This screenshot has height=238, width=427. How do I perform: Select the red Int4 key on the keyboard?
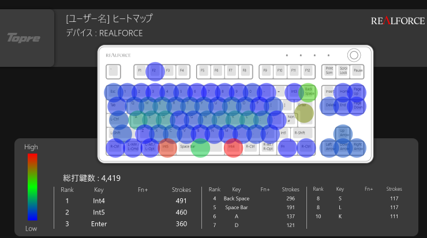click(x=233, y=148)
